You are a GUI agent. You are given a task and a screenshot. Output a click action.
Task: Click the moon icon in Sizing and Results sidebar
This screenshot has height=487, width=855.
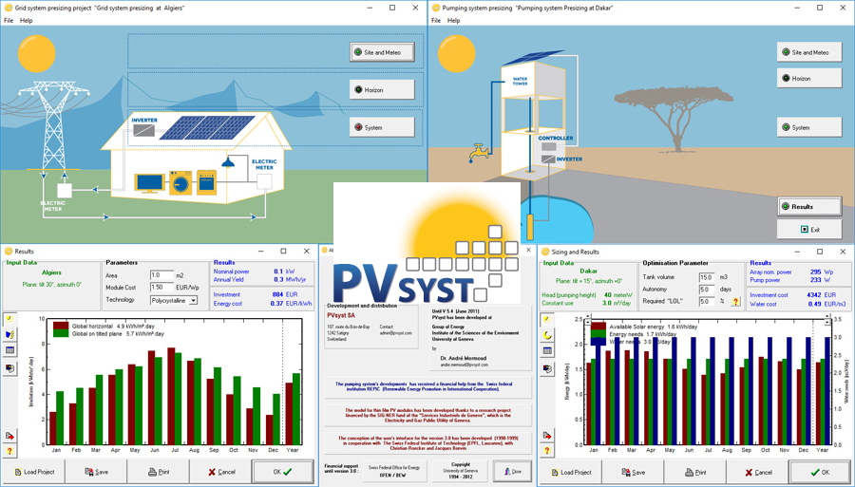[x=548, y=335]
